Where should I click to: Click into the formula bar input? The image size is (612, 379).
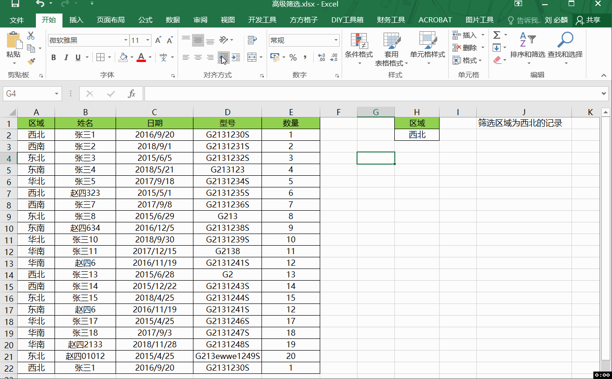(371, 94)
